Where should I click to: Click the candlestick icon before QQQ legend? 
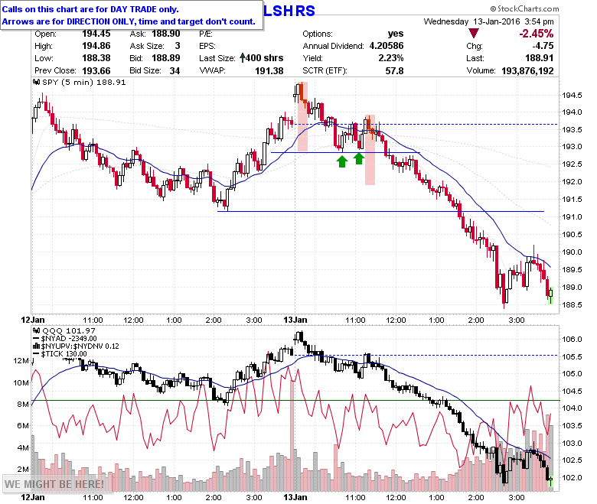pyautogui.click(x=37, y=330)
